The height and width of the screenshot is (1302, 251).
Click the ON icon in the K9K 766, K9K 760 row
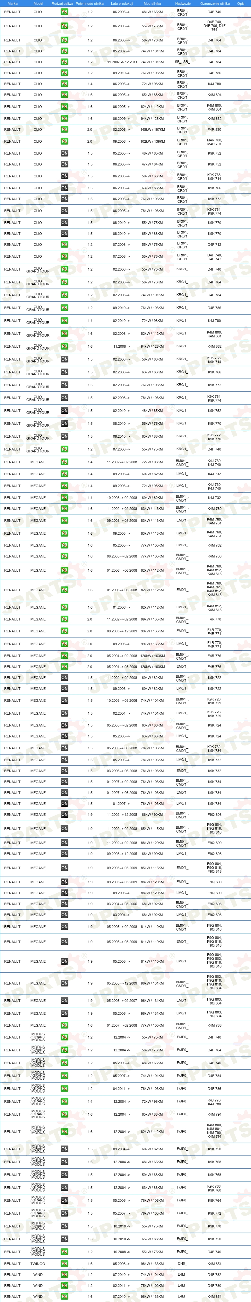64,1187
